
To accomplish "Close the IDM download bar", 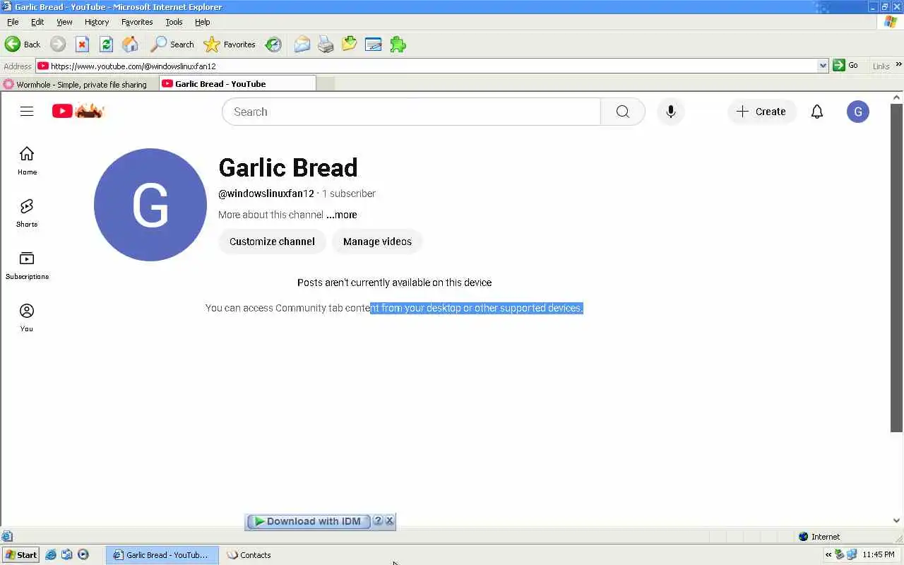I will [389, 521].
